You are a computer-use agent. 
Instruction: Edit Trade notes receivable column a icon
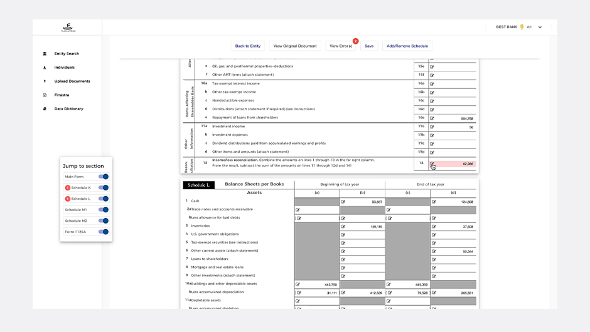point(298,210)
